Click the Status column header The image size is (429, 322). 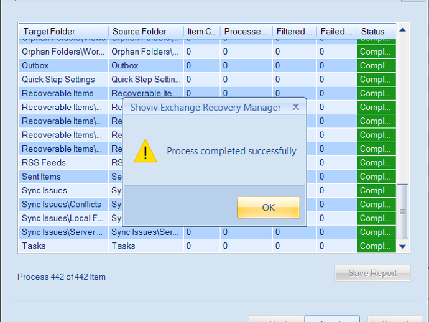click(x=377, y=31)
